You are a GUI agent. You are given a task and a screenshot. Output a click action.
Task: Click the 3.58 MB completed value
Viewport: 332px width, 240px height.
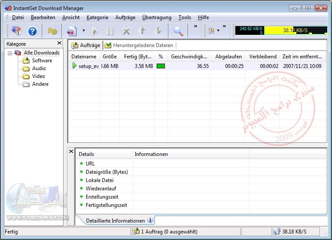(144, 66)
